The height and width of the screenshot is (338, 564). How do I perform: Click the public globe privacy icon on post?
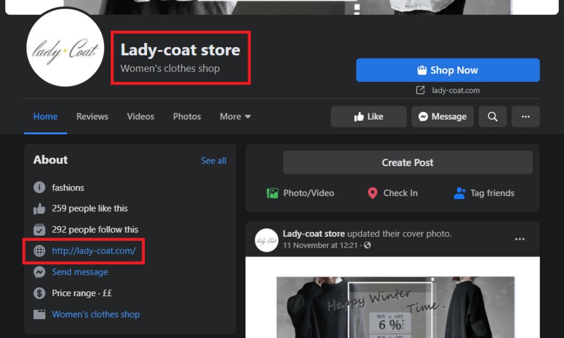point(367,245)
